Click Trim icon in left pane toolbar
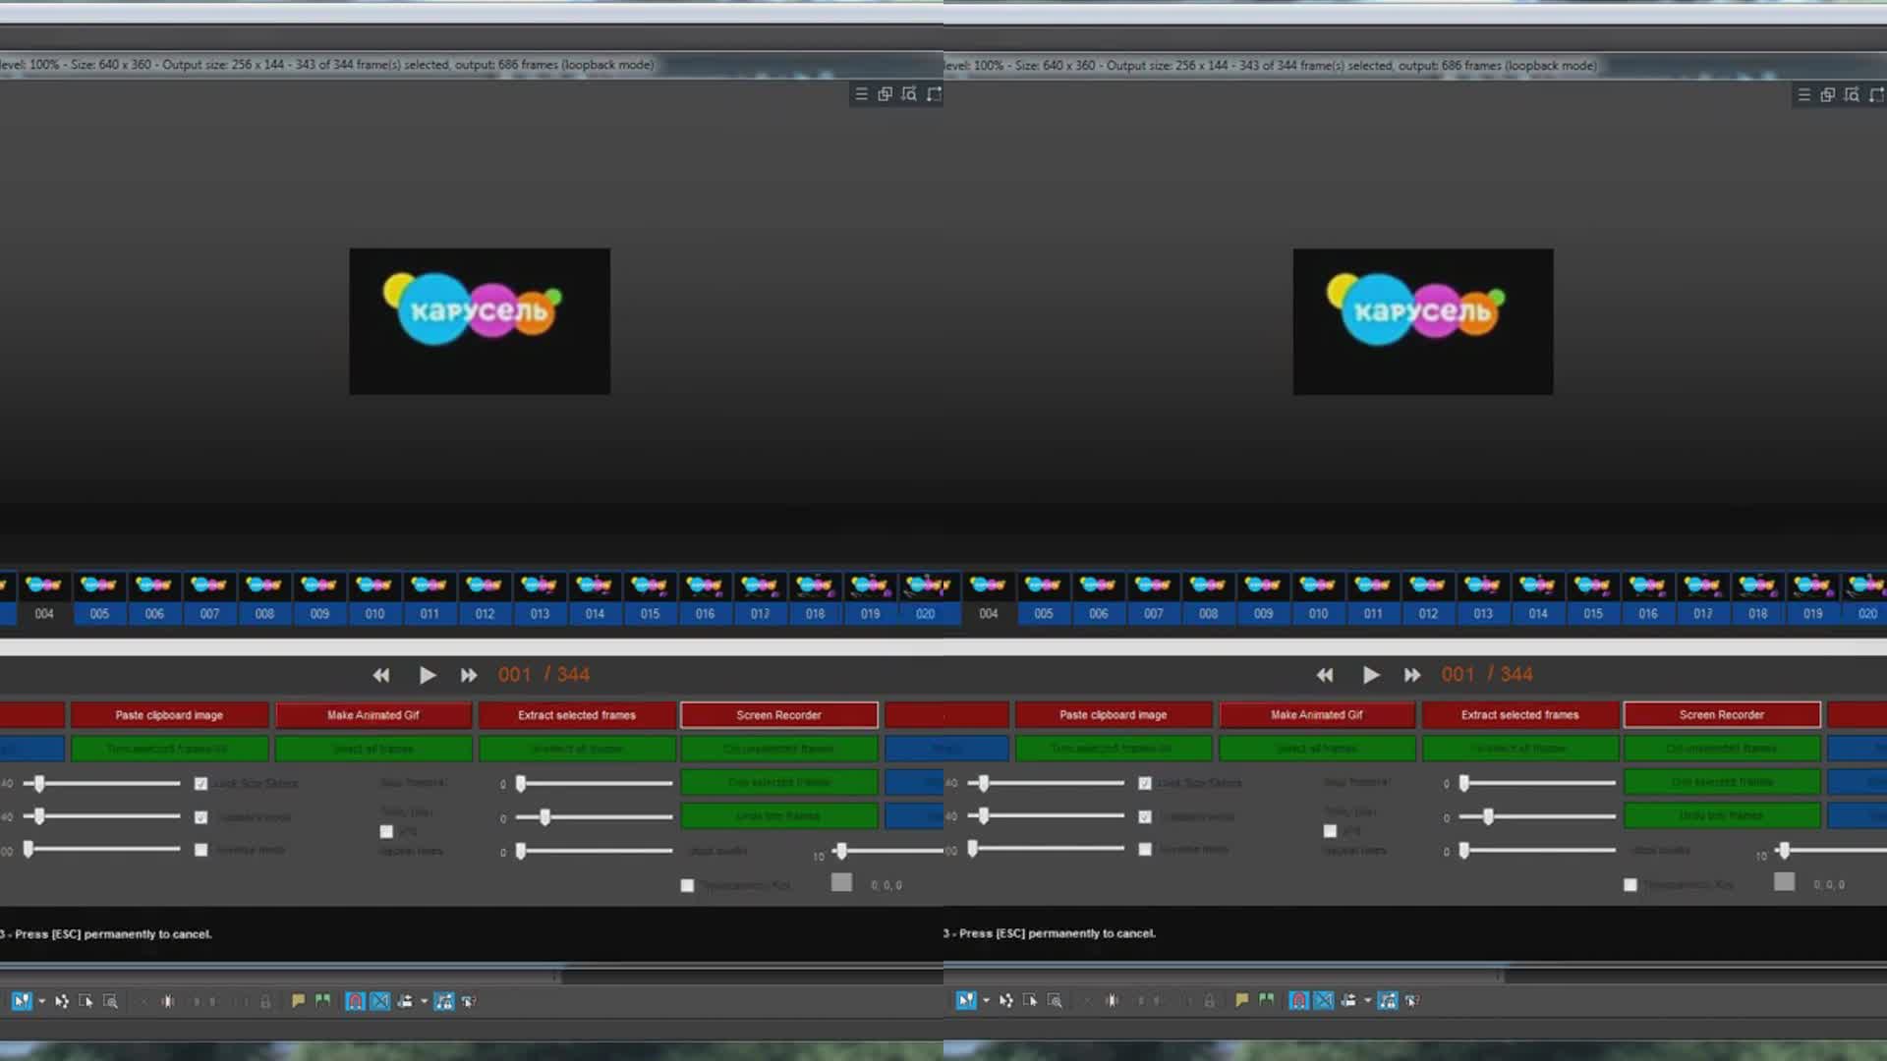1887x1061 pixels. click(168, 1001)
